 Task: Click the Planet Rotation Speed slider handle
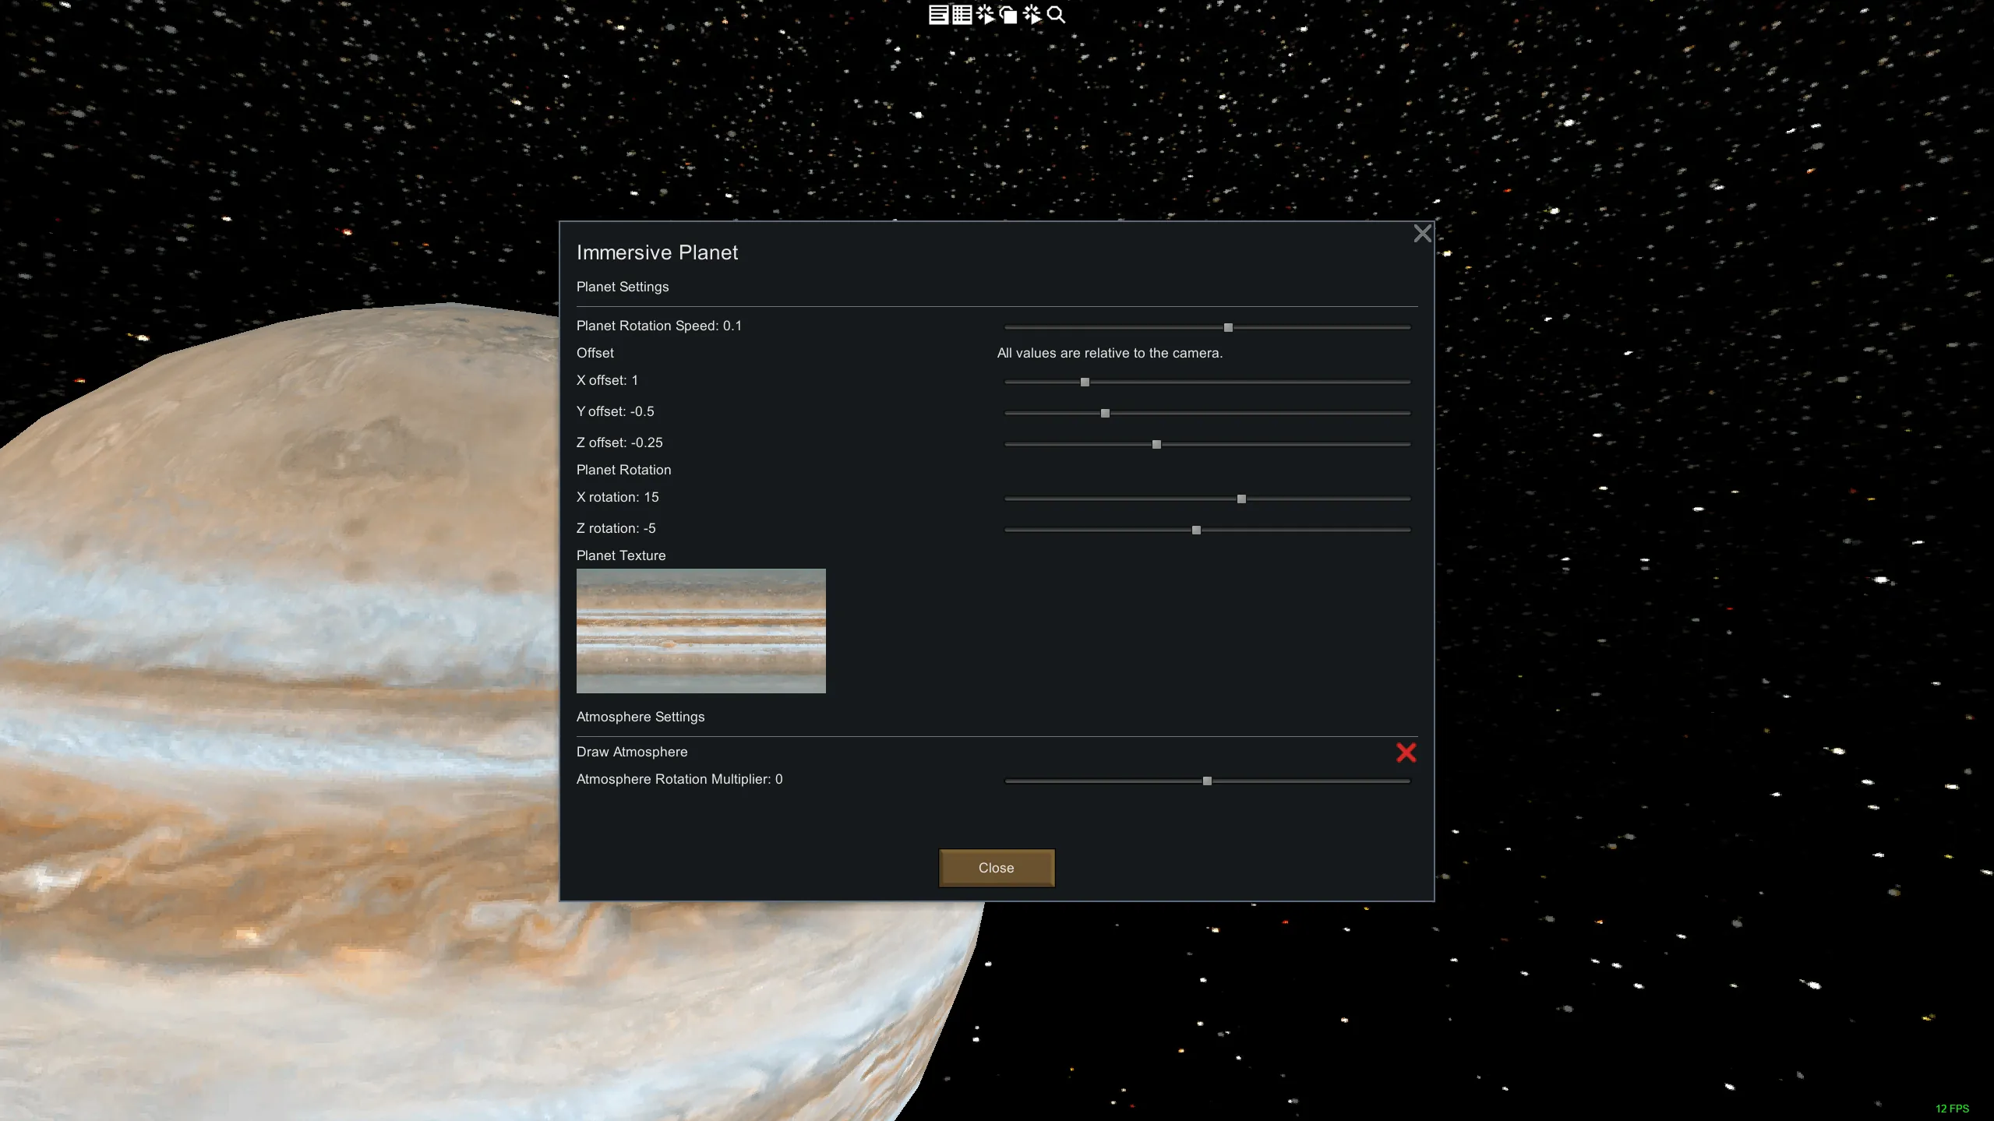(x=1228, y=328)
